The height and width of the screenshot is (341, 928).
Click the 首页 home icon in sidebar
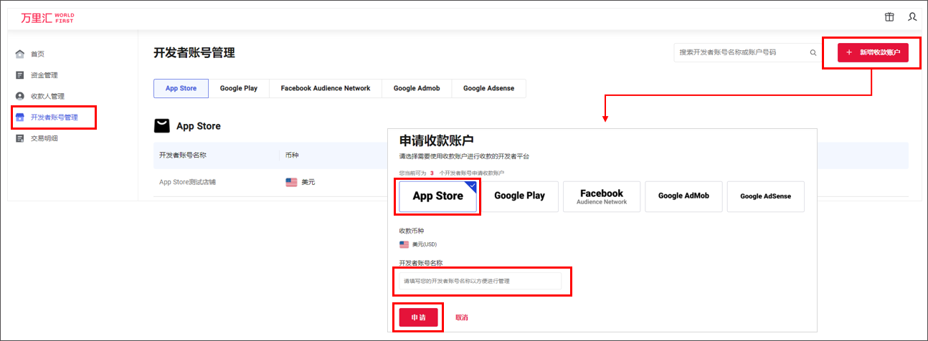click(x=20, y=54)
